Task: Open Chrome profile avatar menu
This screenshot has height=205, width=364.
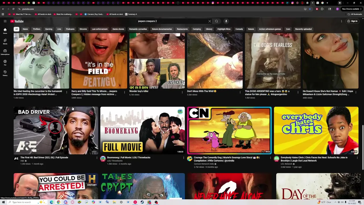Action: pyautogui.click(x=337, y=9)
